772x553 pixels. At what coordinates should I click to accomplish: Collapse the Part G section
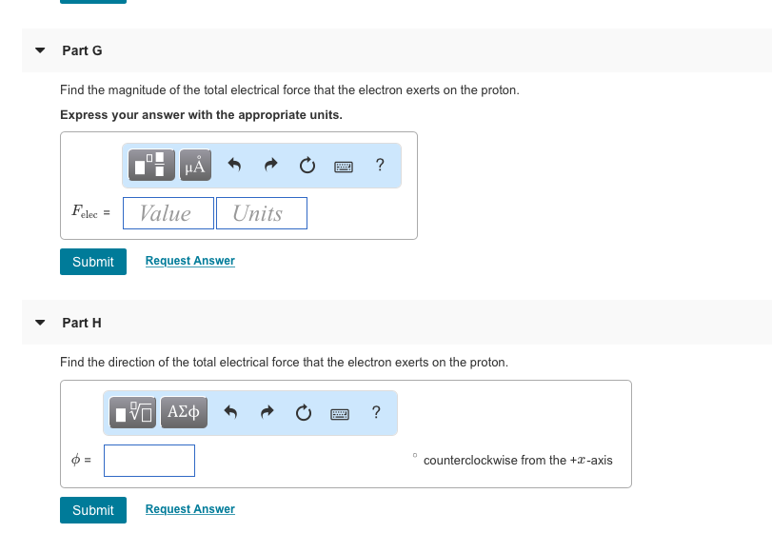pyautogui.click(x=38, y=50)
